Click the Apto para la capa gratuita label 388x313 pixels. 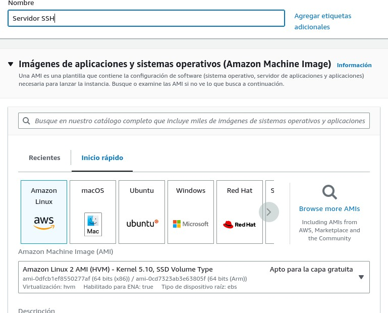pos(311,270)
